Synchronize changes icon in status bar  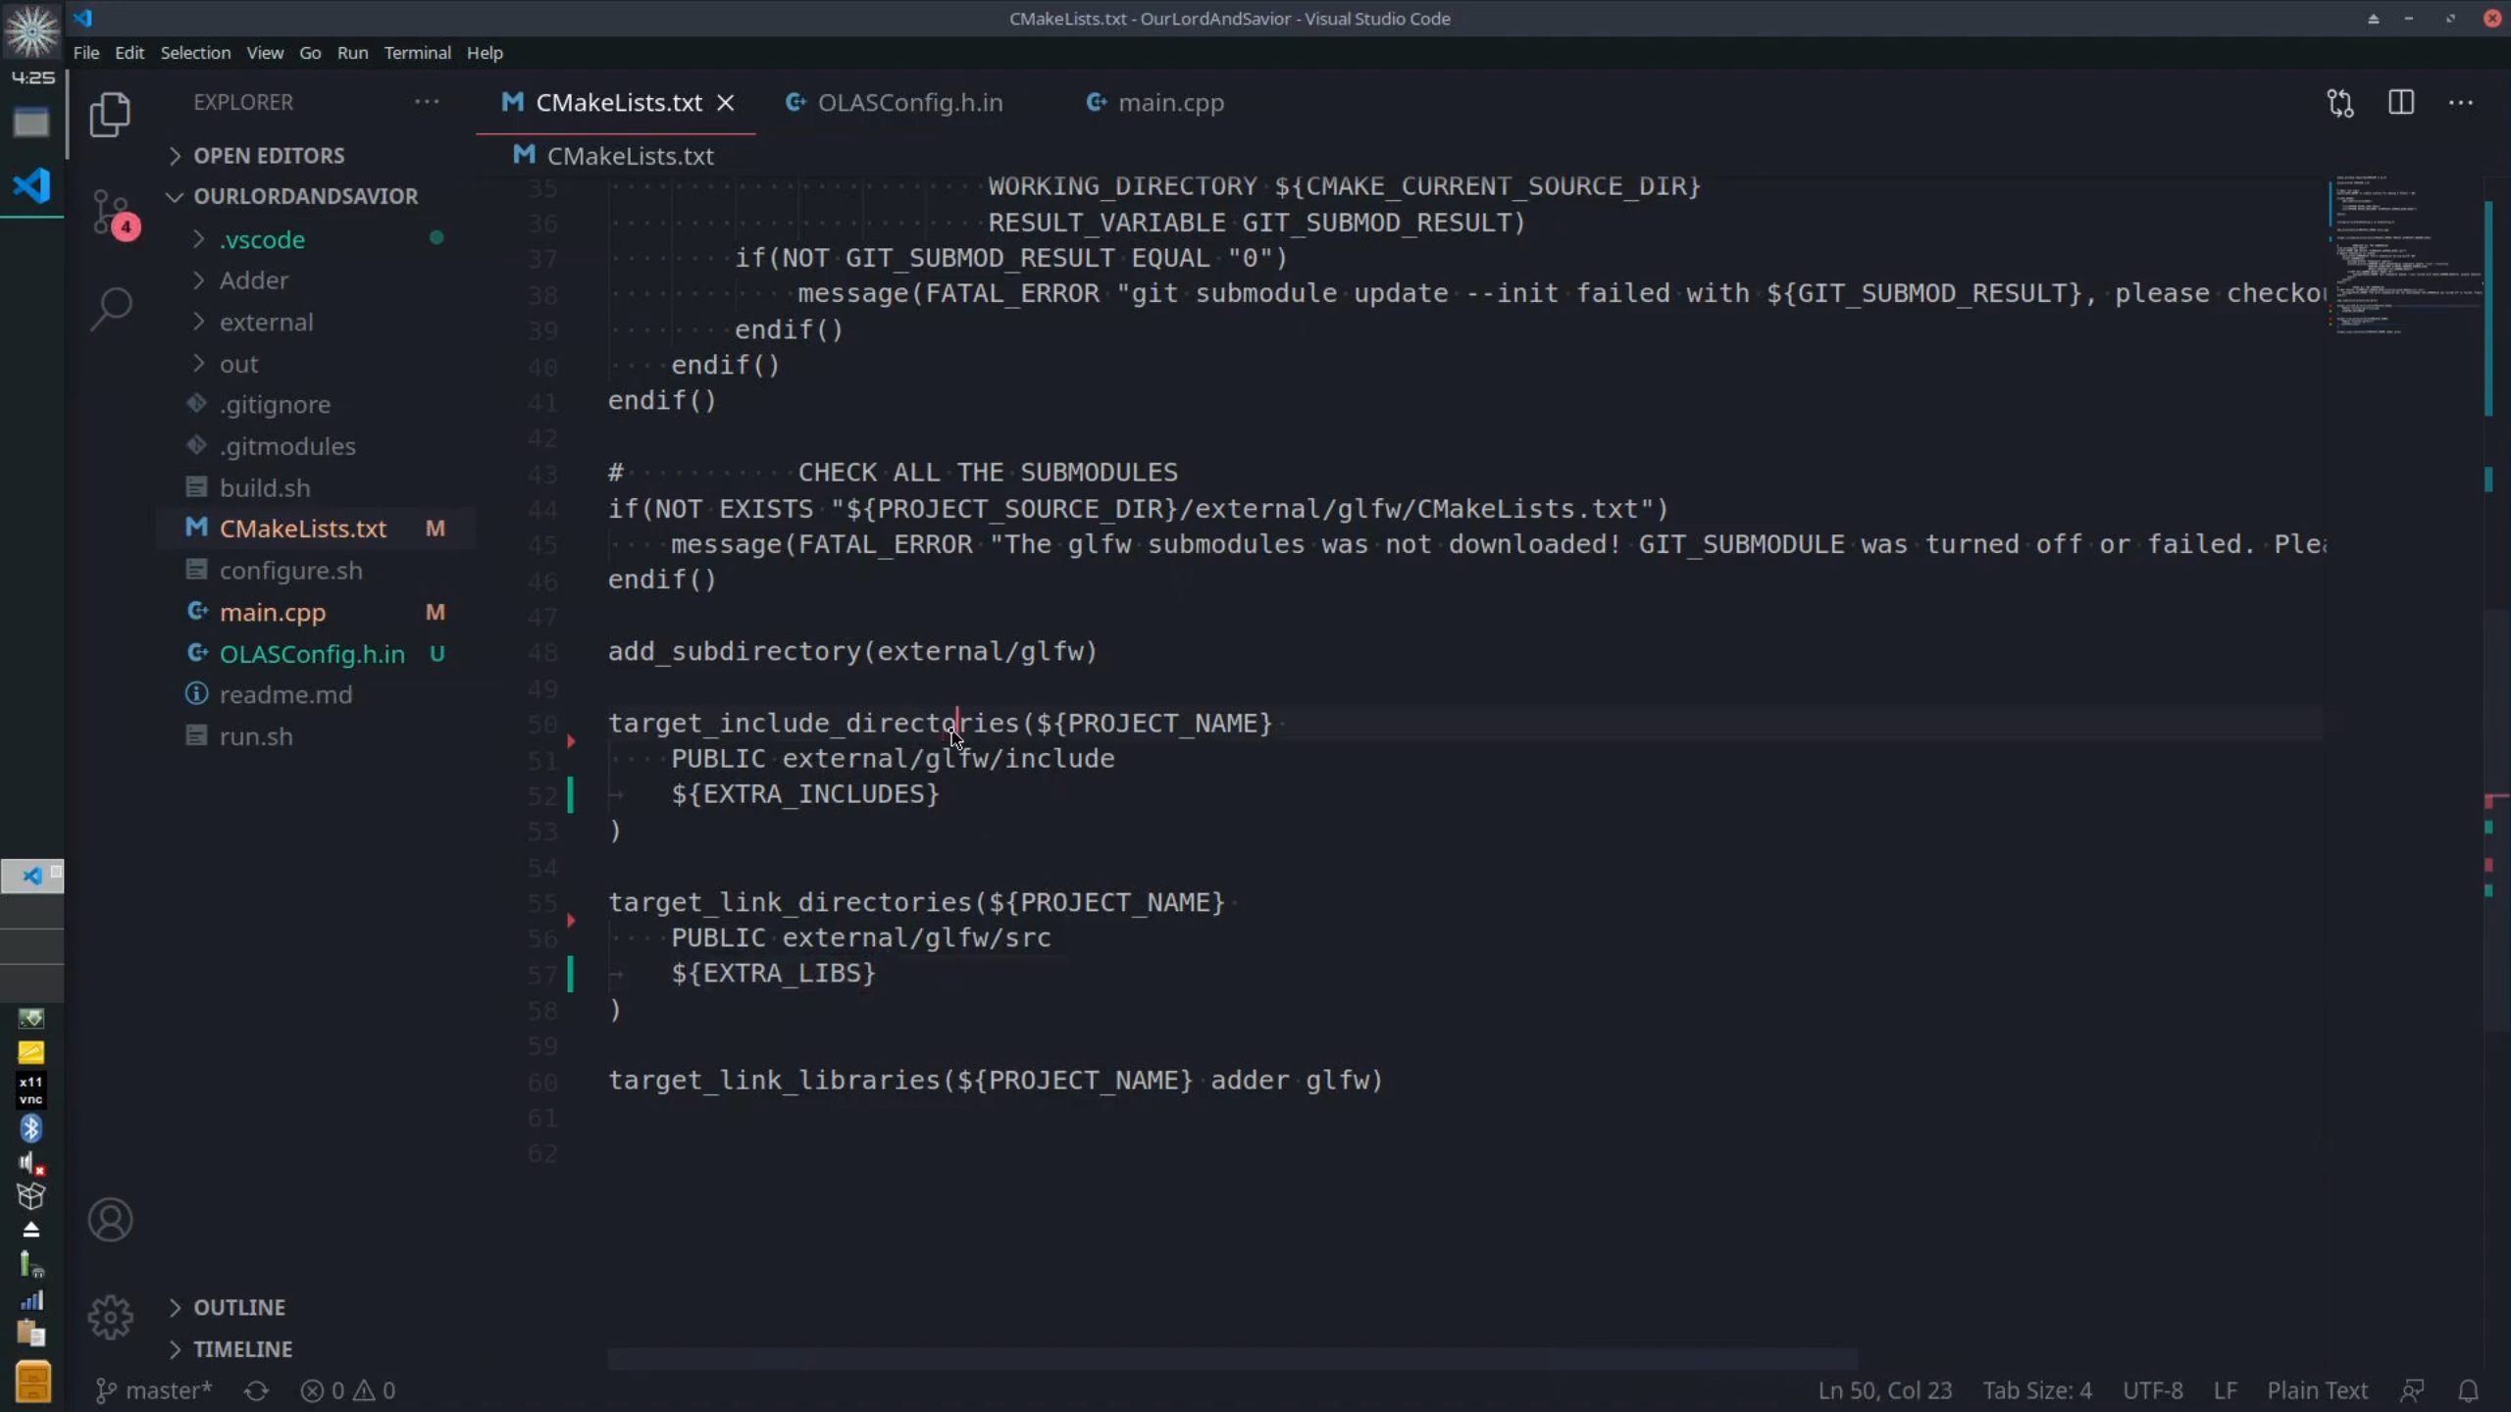[256, 1390]
